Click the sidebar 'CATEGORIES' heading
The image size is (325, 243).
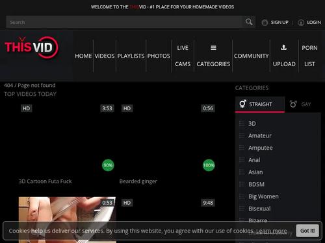pos(252,88)
